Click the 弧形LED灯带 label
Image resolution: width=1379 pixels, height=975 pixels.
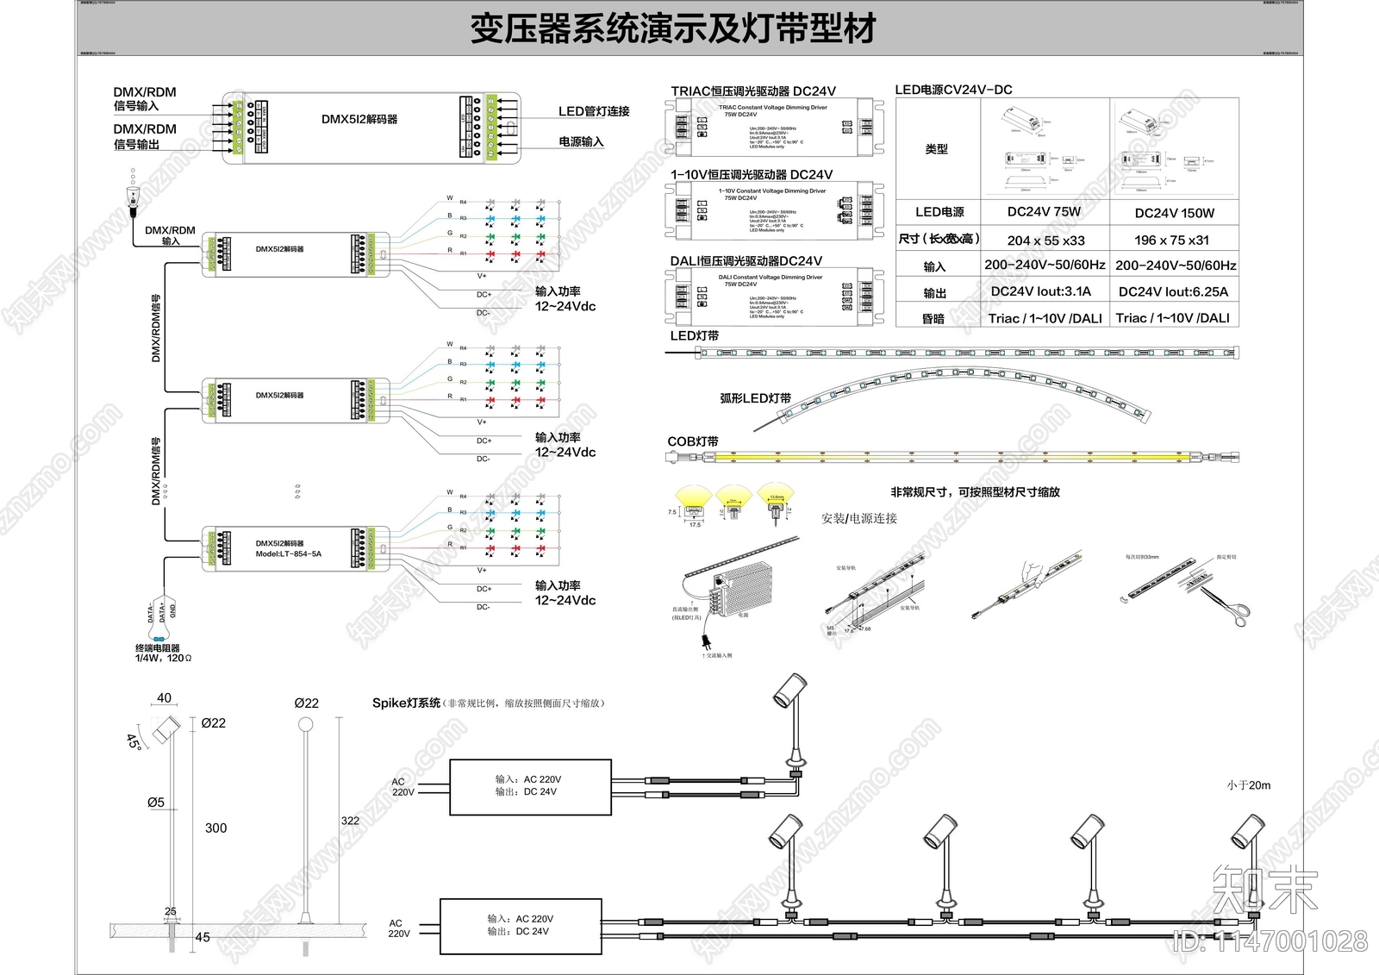click(755, 398)
